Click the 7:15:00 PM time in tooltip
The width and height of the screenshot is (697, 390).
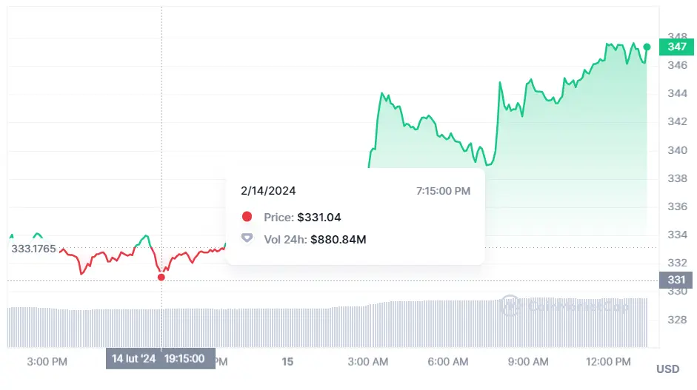coord(443,191)
